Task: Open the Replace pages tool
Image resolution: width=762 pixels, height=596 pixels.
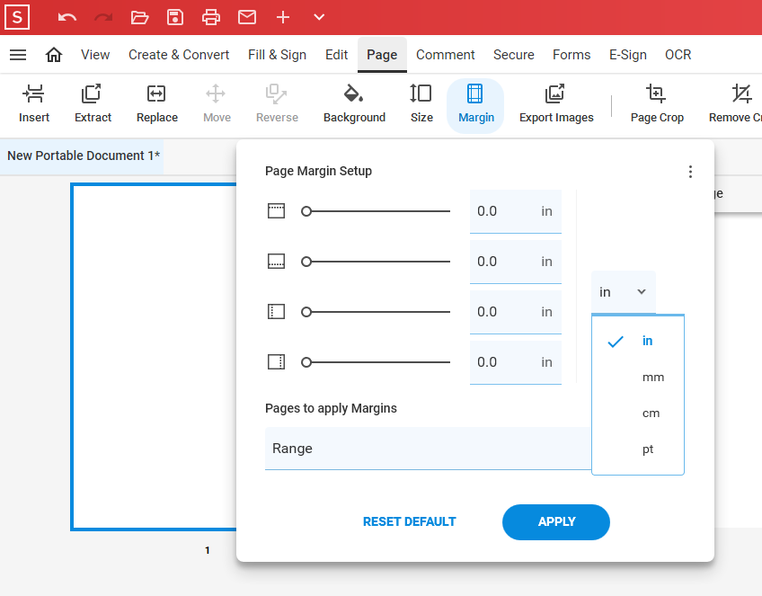Action: 156,94
